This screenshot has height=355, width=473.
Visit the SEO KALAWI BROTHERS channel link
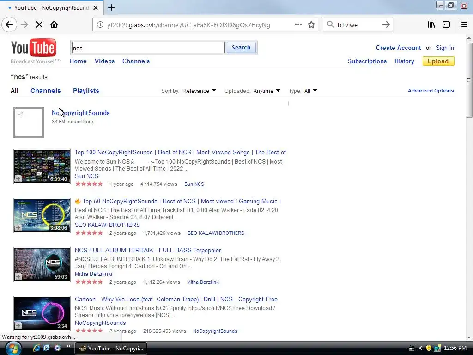[x=107, y=225]
